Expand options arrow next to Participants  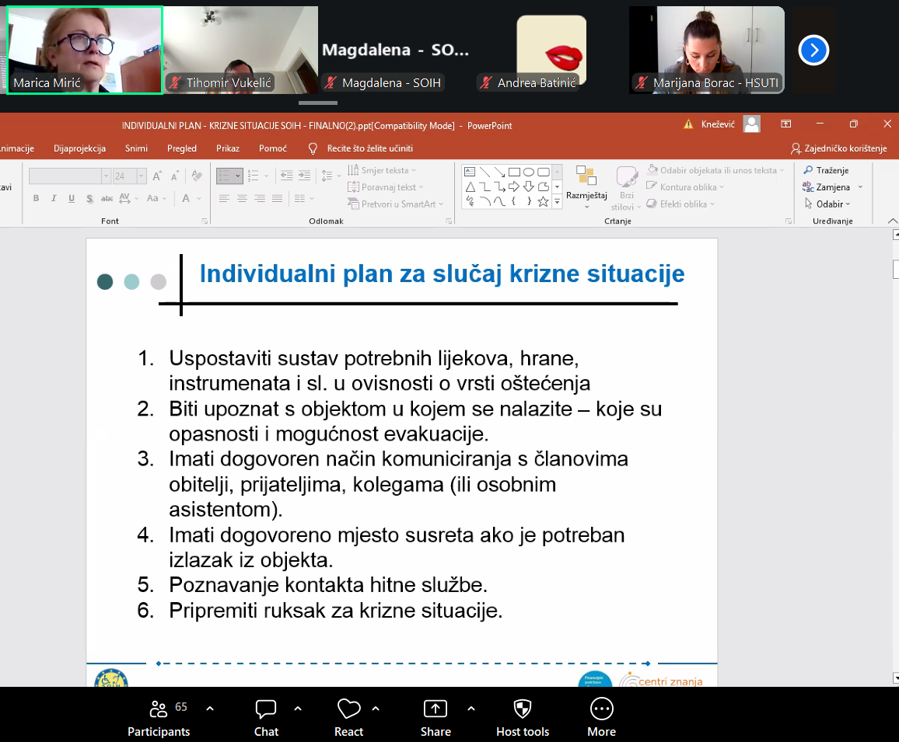(209, 709)
